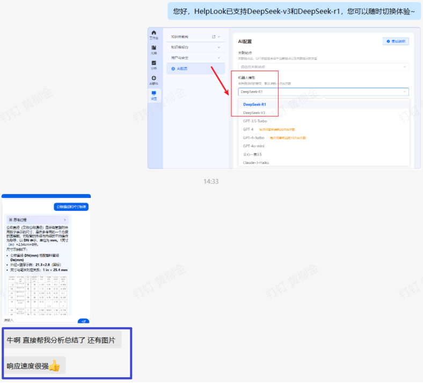
Task: Select the AI配置 menu item
Action: (195, 69)
